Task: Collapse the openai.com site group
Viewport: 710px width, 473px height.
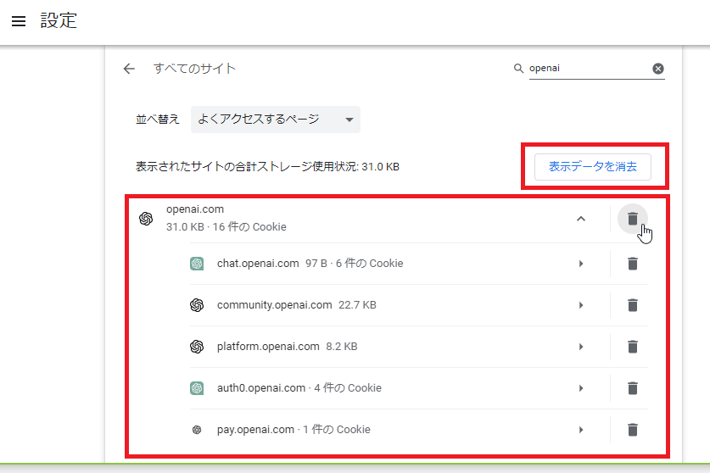Action: pos(581,219)
